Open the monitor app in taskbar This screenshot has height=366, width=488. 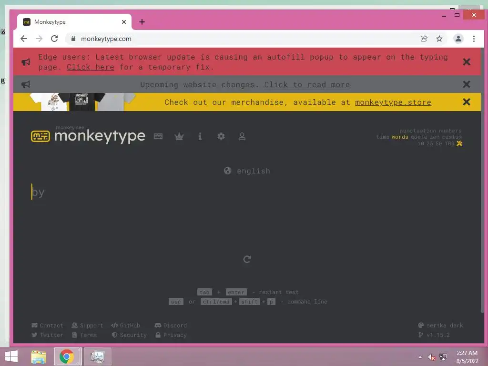point(97,356)
